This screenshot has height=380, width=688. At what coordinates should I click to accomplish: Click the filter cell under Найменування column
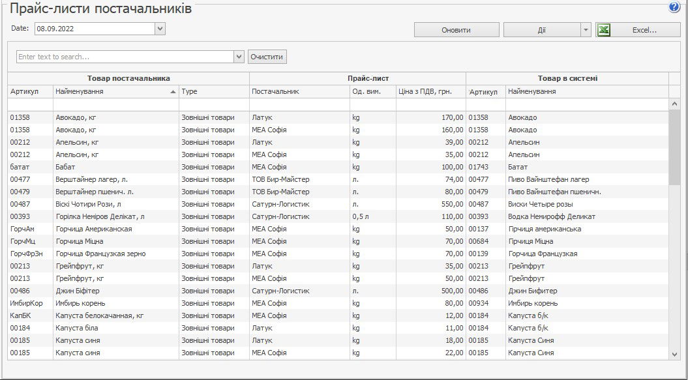[x=115, y=105]
